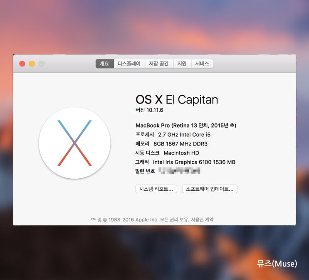This screenshot has width=309, height=280.
Task: Open the 사용권 계약 link
Action: pos(202,219)
